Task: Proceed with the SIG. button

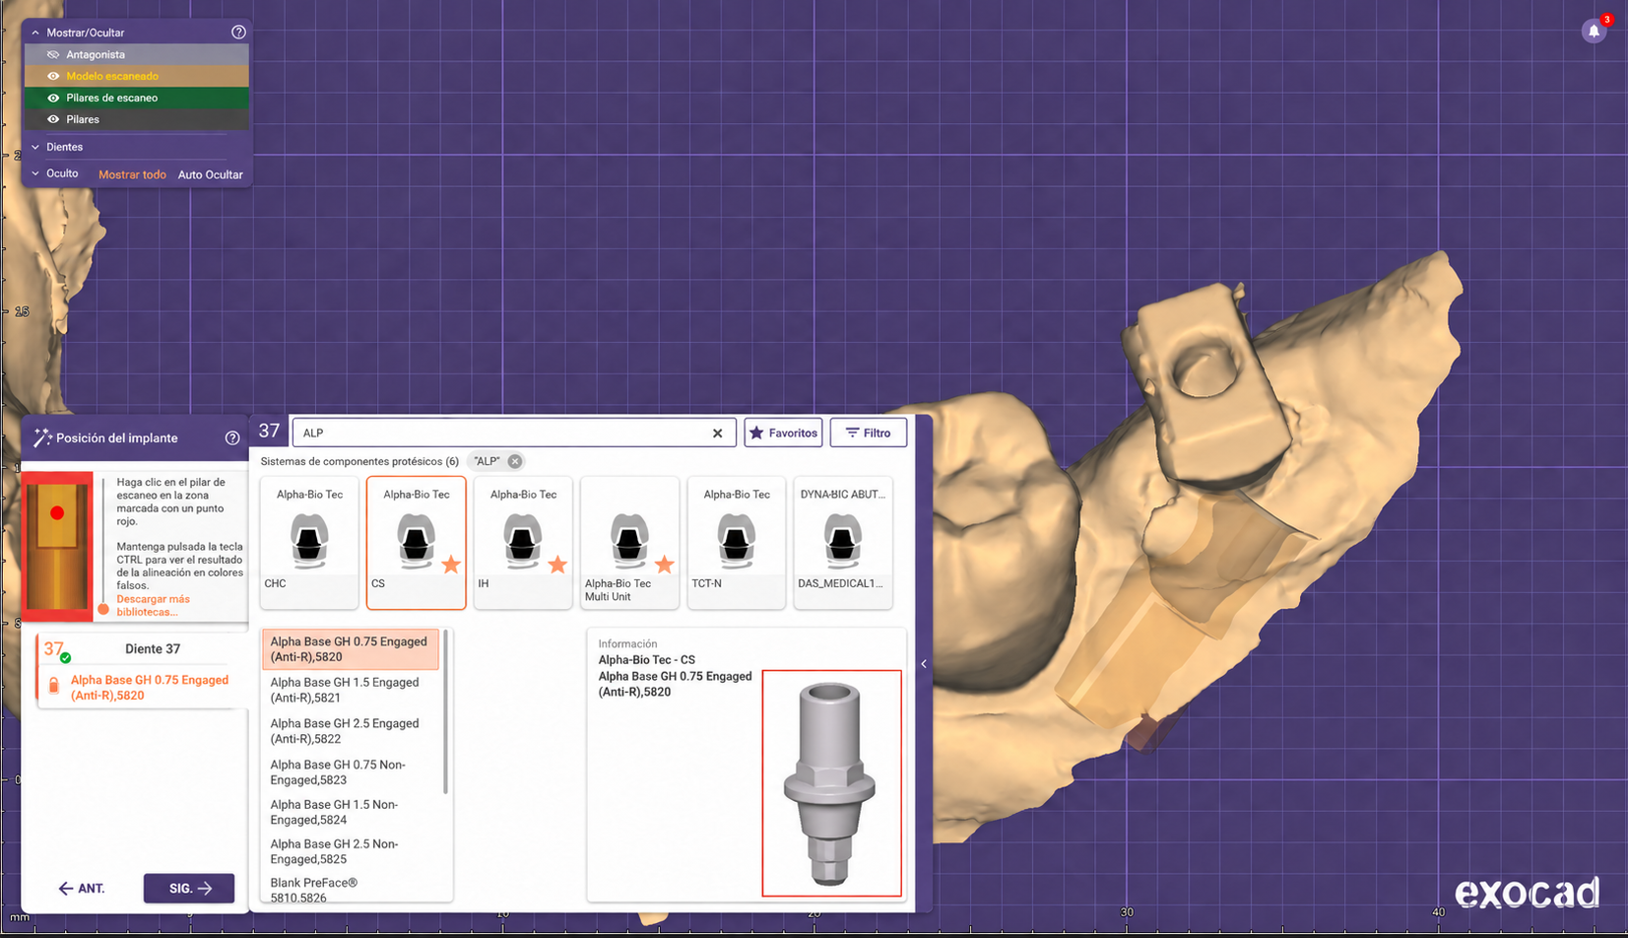Action: point(189,888)
